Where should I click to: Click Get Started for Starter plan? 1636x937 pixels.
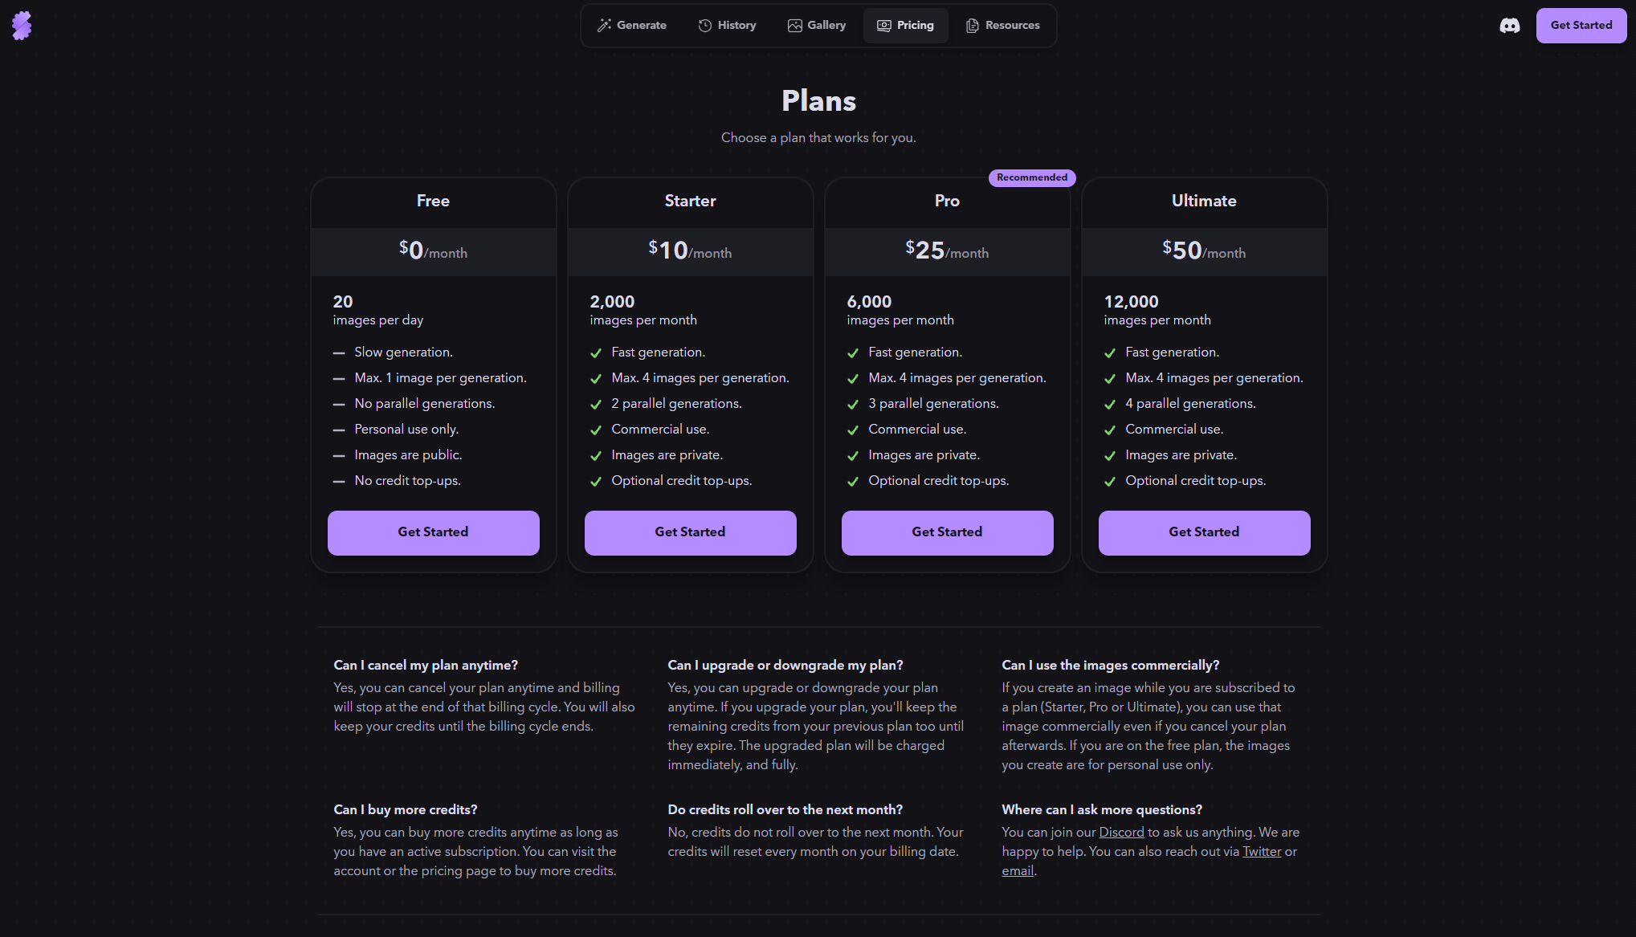[690, 532]
